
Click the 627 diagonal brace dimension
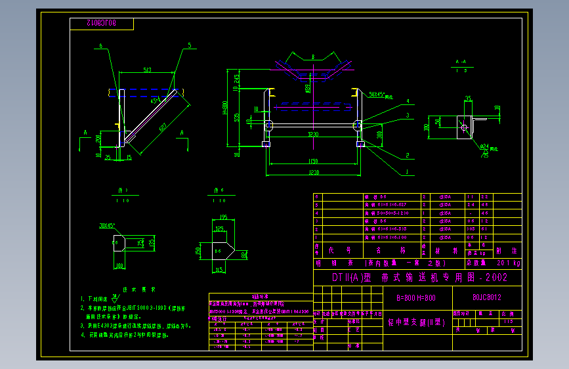(163, 127)
